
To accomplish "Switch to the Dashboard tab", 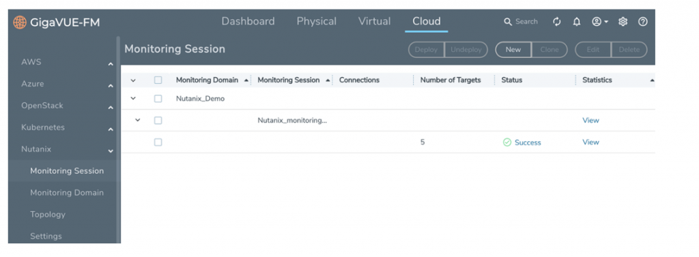I will tap(248, 21).
